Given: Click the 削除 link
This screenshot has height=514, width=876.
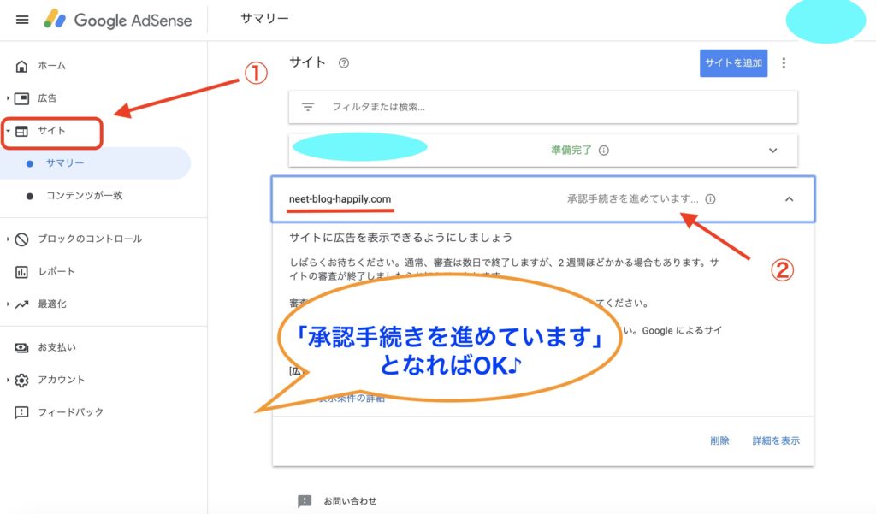Looking at the screenshot, I should click(x=719, y=440).
